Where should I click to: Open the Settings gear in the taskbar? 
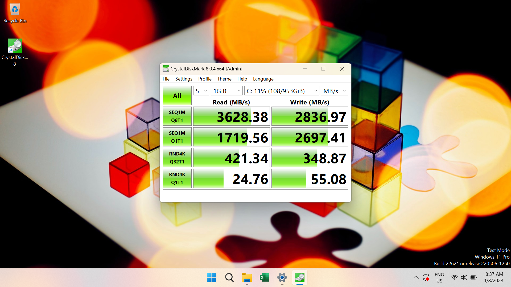(x=282, y=278)
